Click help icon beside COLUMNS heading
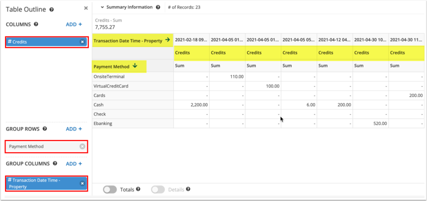The height and width of the screenshot is (201, 427). (x=36, y=24)
